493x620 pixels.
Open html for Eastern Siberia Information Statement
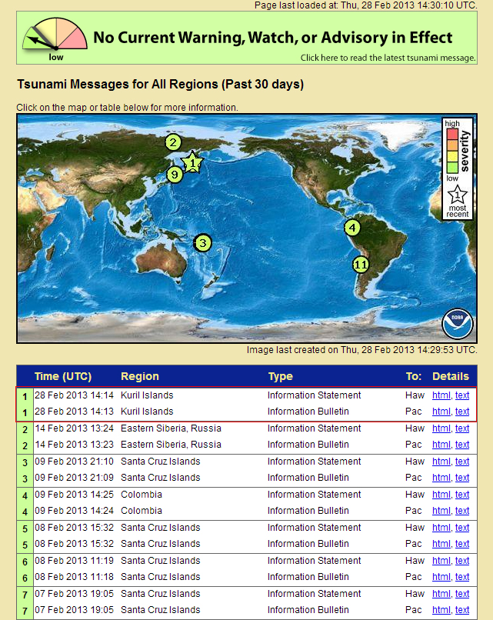click(441, 428)
